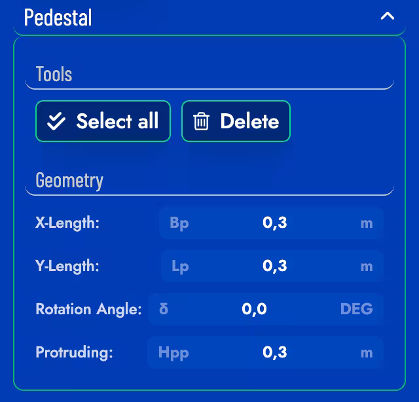Click the Rotation Angle value field
The image size is (419, 402).
pos(254,309)
